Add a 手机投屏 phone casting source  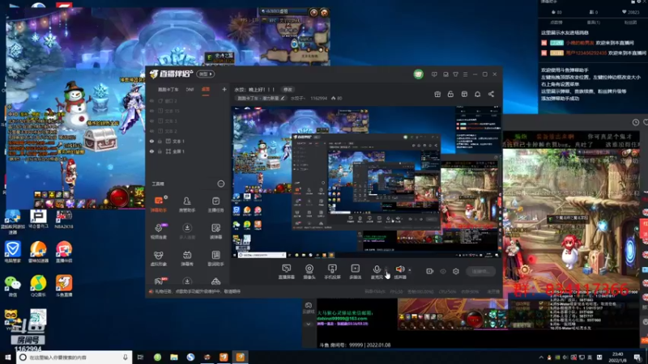[332, 272]
